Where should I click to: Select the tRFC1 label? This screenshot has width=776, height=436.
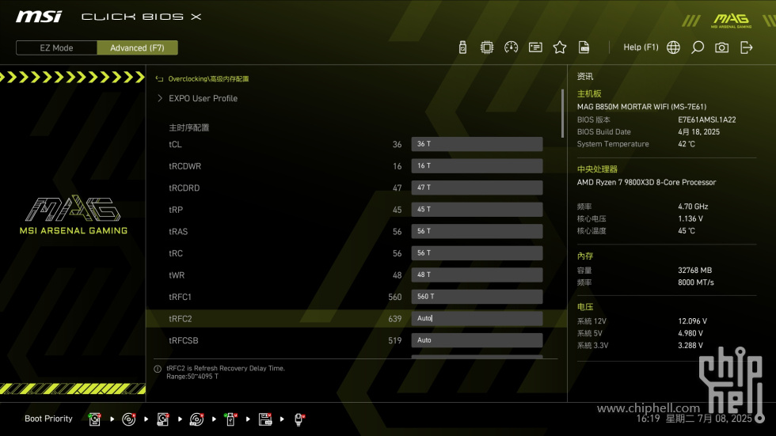180,297
